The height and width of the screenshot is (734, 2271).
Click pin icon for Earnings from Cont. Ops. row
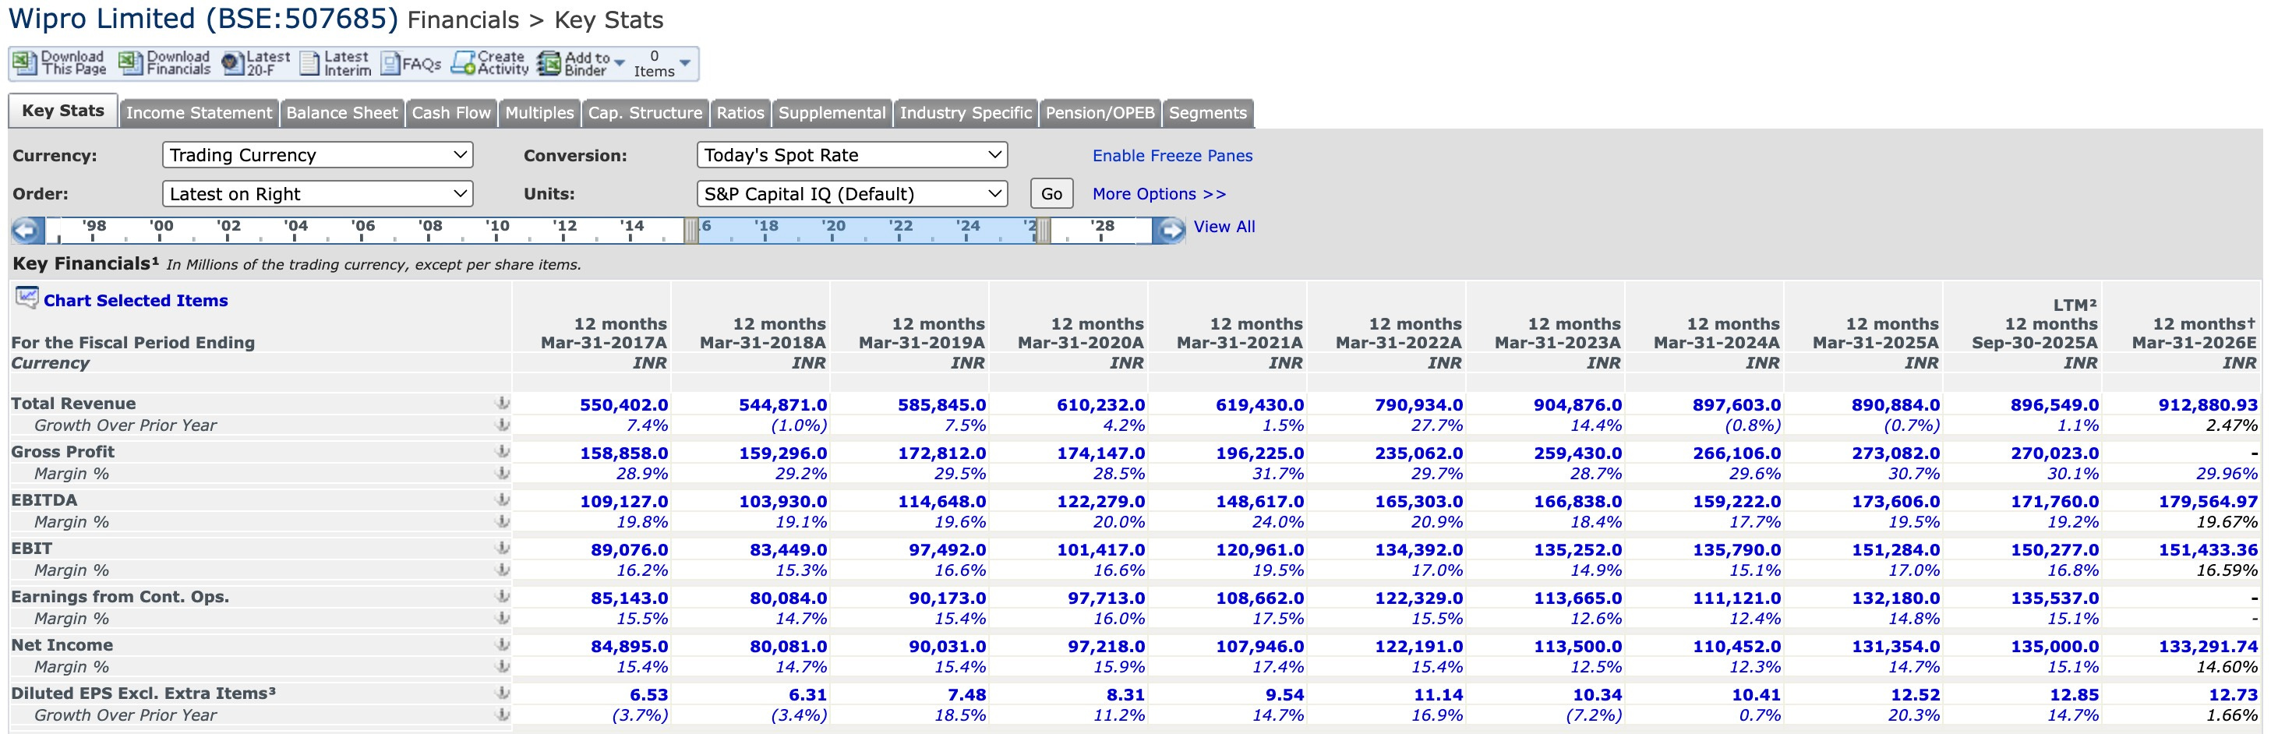(x=503, y=597)
